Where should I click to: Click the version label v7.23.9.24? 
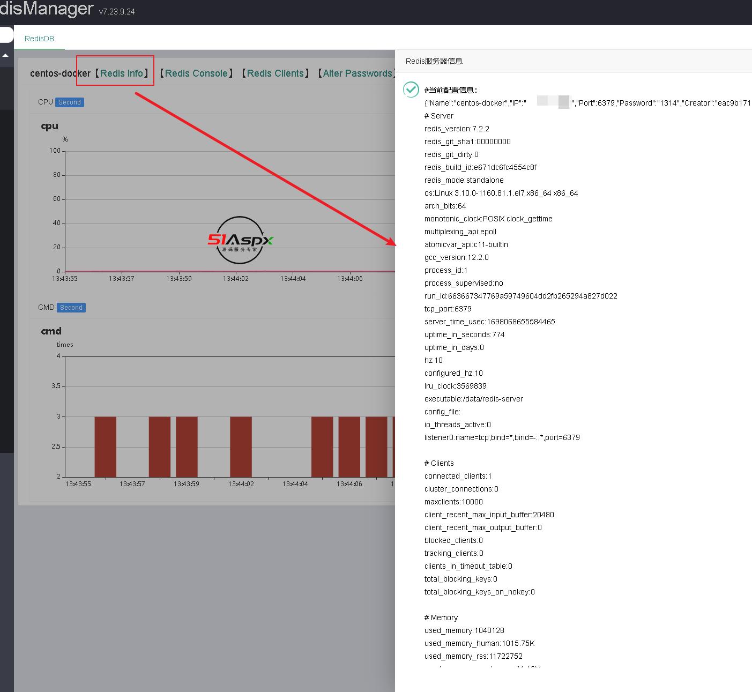click(x=117, y=11)
